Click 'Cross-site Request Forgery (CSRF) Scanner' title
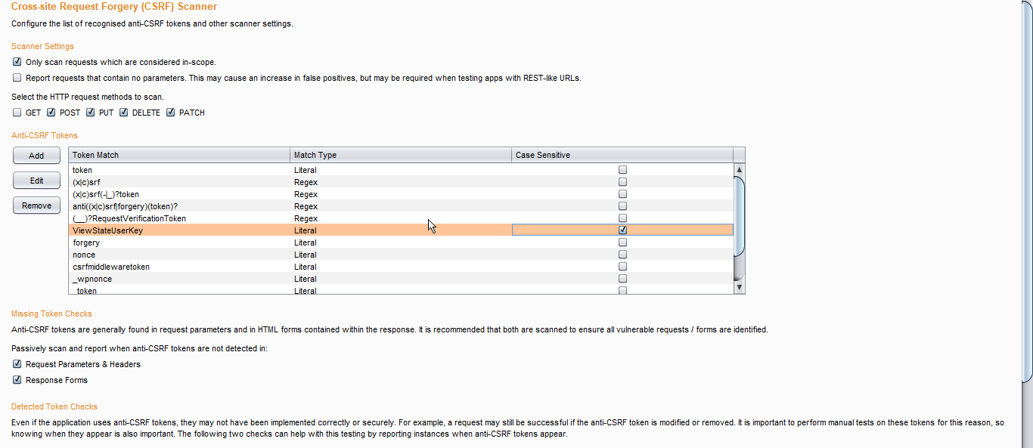1033x448 pixels. coord(114,7)
